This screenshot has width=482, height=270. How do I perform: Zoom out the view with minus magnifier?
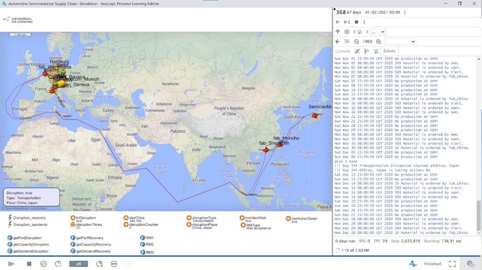click(356, 41)
